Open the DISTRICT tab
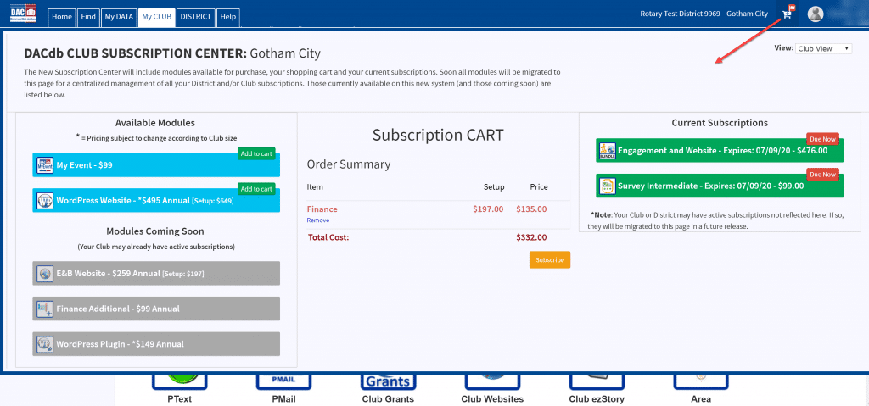Viewport: 869px width, 406px height. point(196,17)
